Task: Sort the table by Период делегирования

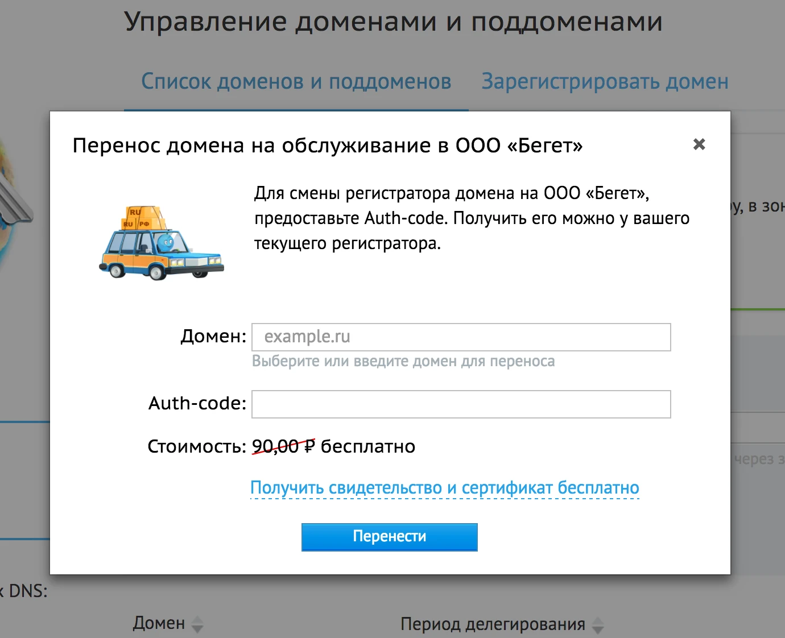Action: coord(494,624)
